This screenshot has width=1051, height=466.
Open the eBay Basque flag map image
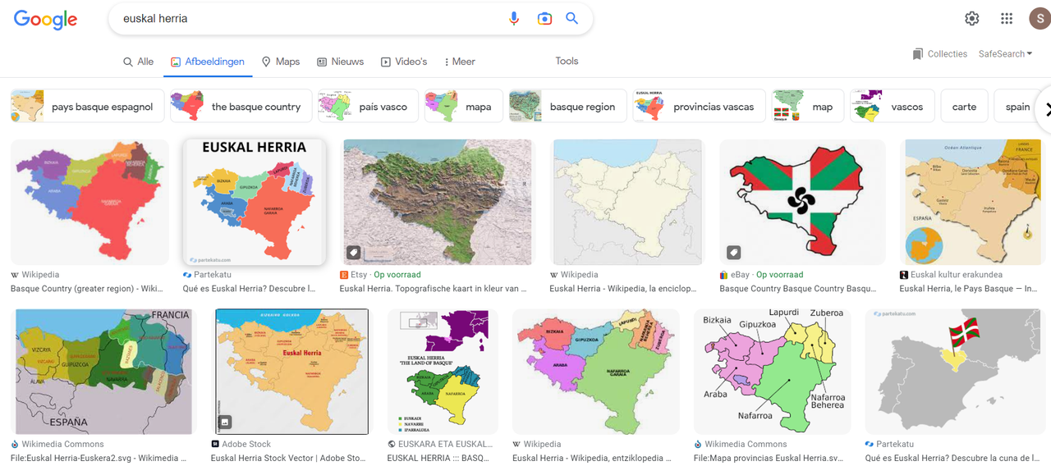(802, 202)
